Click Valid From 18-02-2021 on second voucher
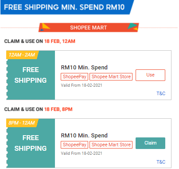The height and width of the screenshot is (169, 179). pyautogui.click(x=82, y=153)
